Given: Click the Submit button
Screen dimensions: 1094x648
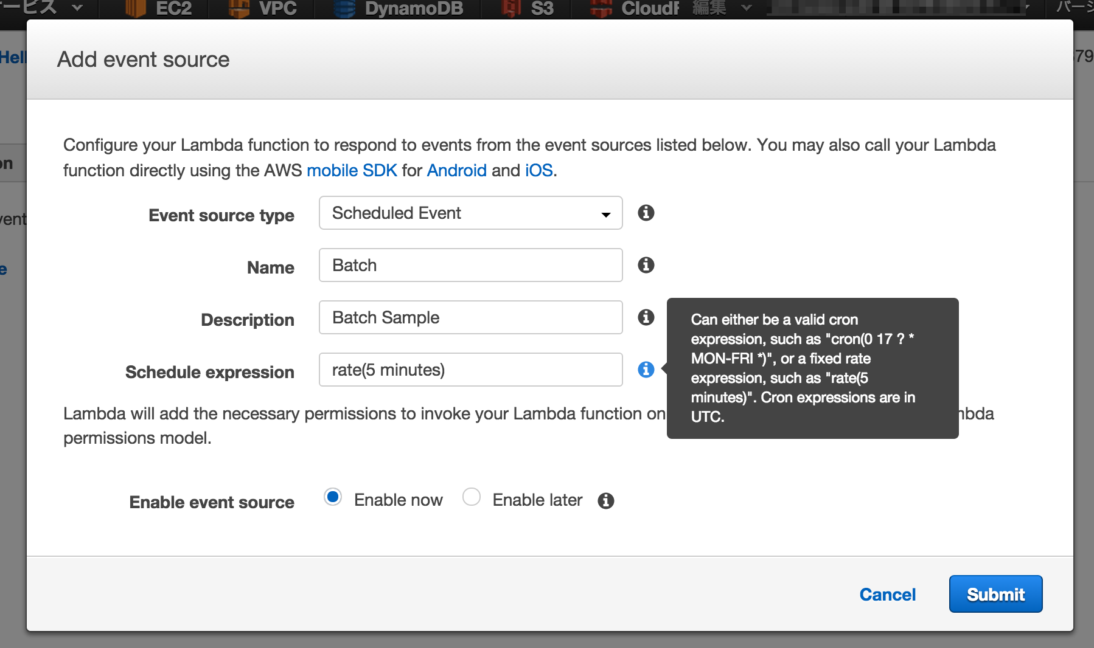Looking at the screenshot, I should tap(995, 594).
